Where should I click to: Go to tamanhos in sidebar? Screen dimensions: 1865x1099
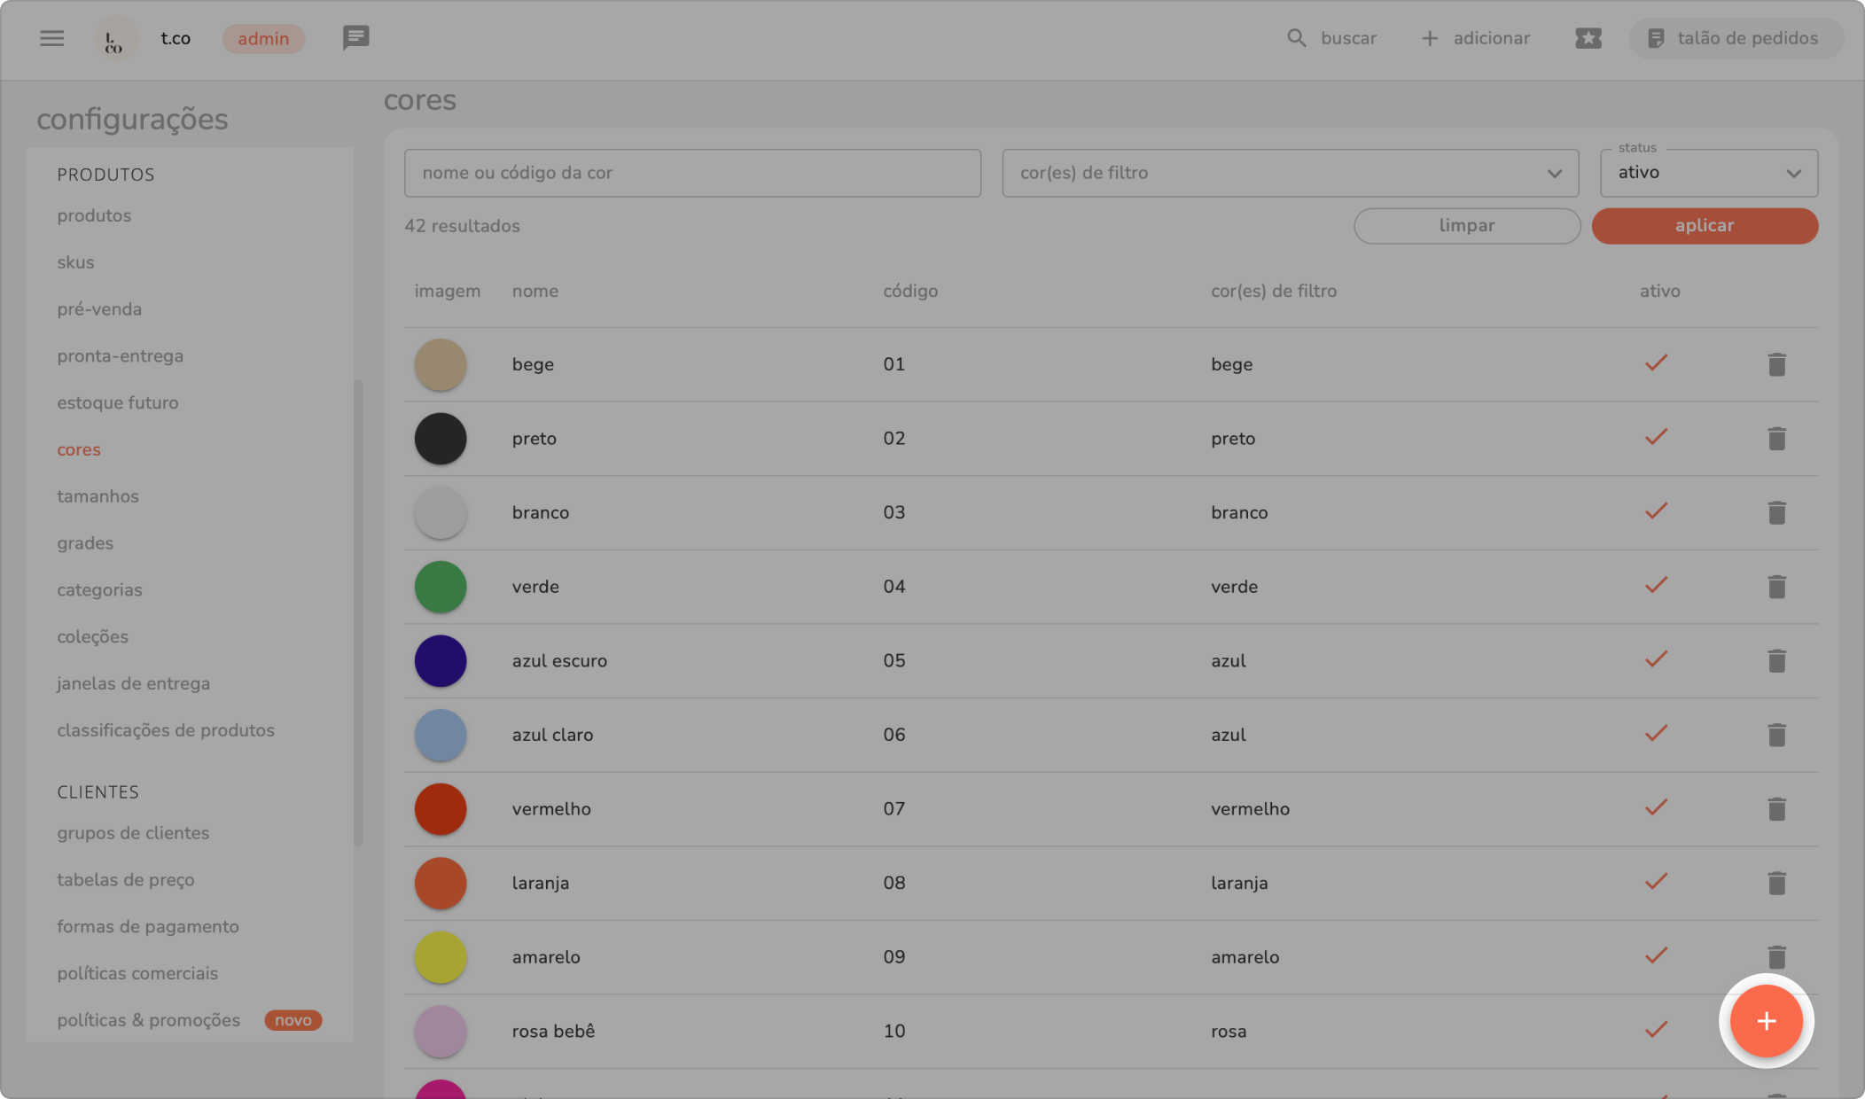[98, 496]
